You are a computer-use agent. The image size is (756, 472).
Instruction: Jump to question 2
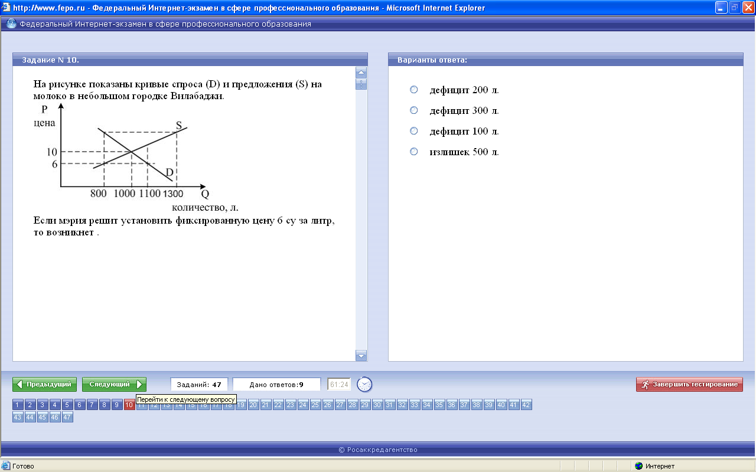coord(30,405)
